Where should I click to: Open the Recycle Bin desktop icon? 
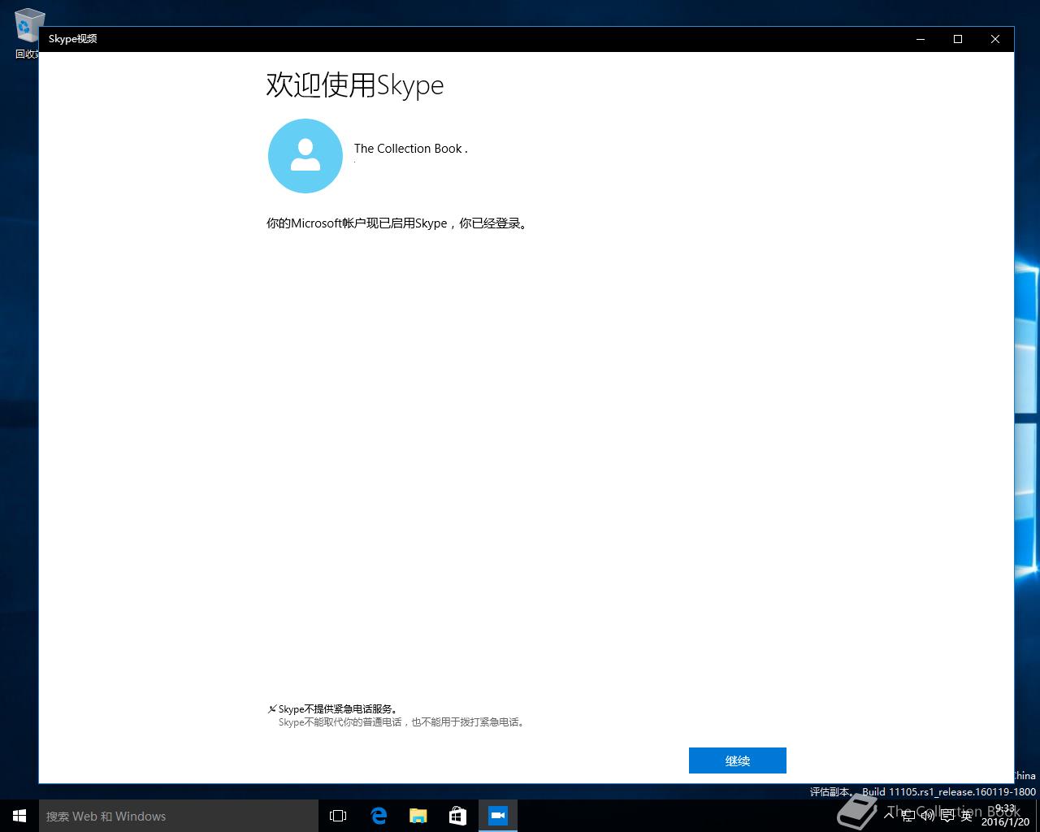coord(26,33)
